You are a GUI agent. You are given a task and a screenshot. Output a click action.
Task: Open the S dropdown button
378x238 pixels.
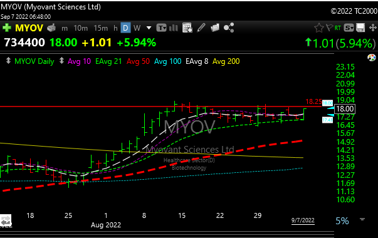pos(349,28)
